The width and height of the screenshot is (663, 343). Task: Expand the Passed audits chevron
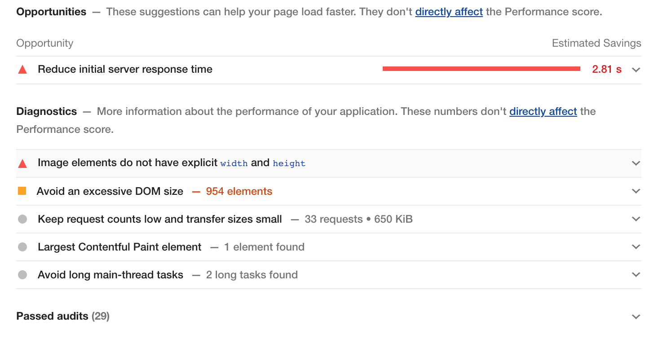point(636,317)
